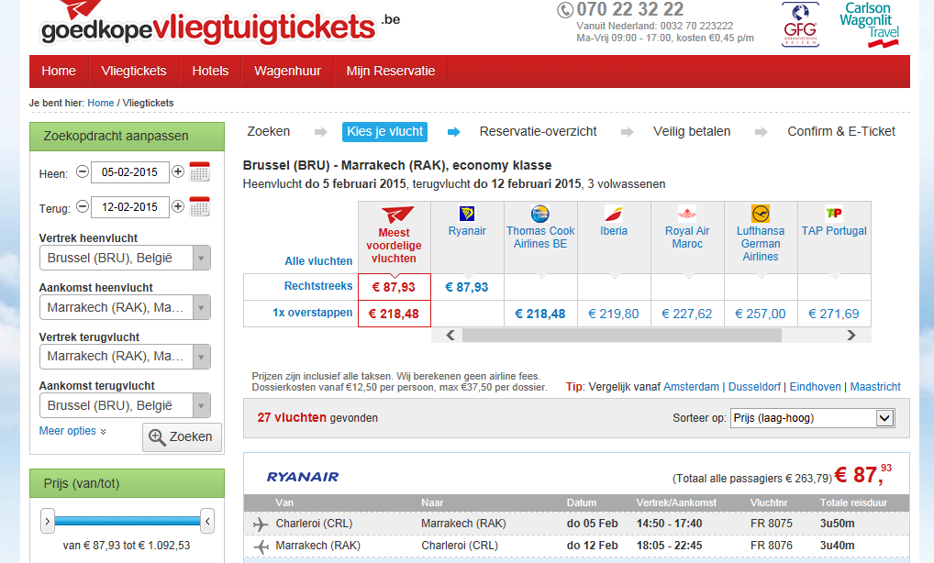Image resolution: width=934 pixels, height=563 pixels.
Task: Click the right price slider handle
Action: click(x=207, y=522)
